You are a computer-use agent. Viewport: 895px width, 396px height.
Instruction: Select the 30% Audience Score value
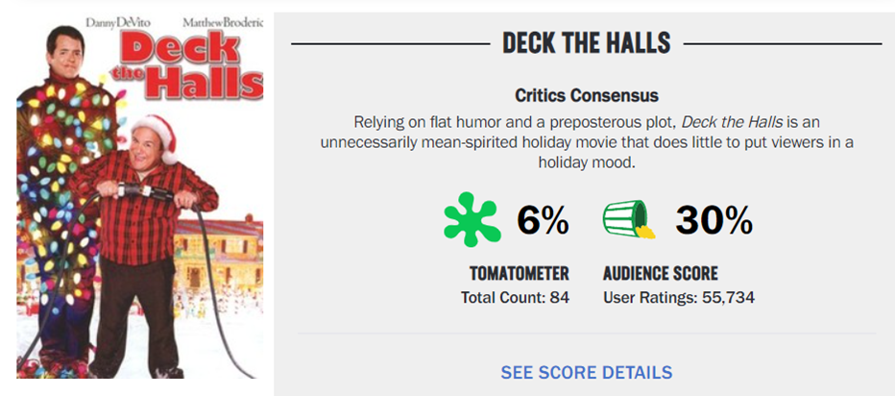pos(714,220)
